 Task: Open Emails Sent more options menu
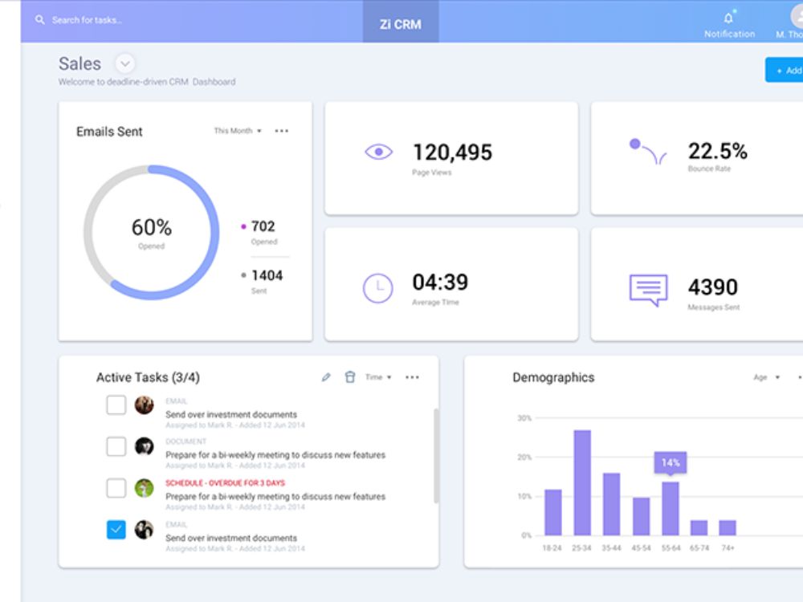281,131
